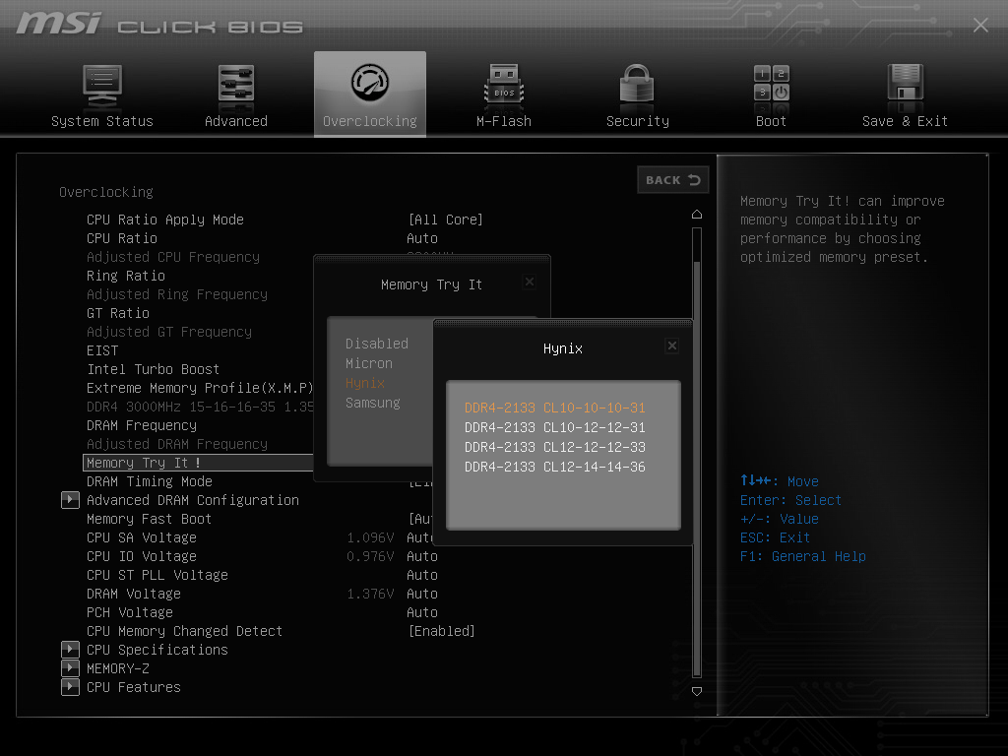The image size is (1008, 756).
Task: Select DDR4-2133 CL10-12-12-31 preset
Action: [x=555, y=427]
